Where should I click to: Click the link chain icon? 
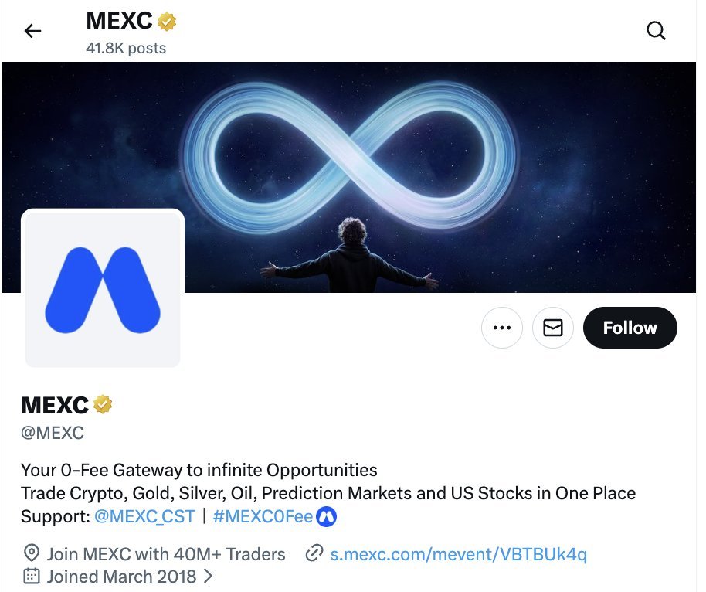click(x=314, y=553)
